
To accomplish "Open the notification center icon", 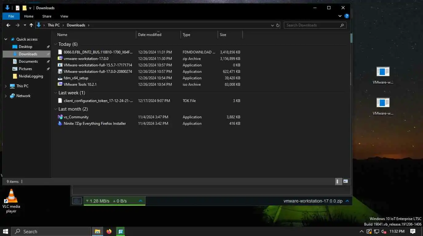I will click(x=413, y=231).
